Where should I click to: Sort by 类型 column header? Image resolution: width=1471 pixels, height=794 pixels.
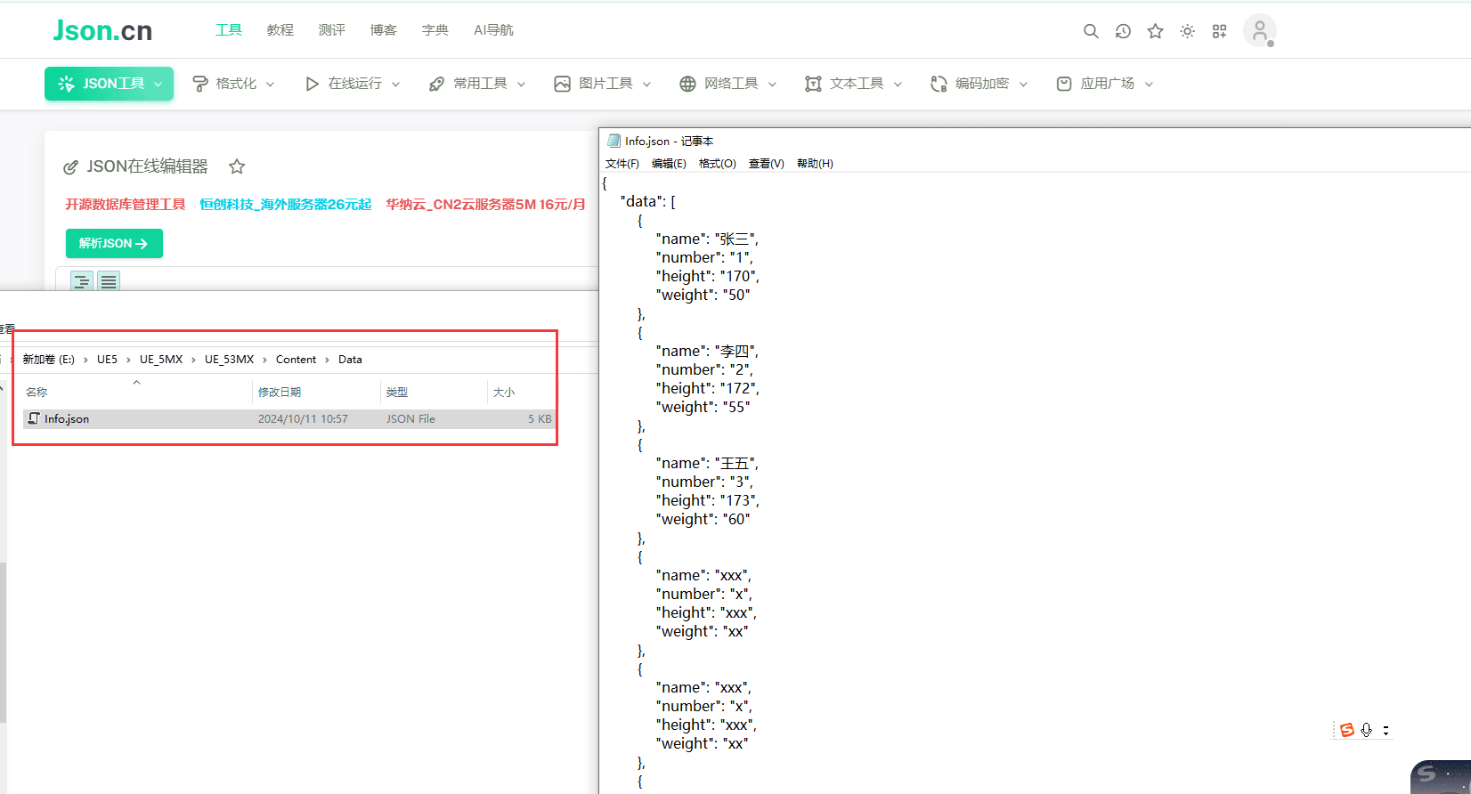click(x=397, y=393)
